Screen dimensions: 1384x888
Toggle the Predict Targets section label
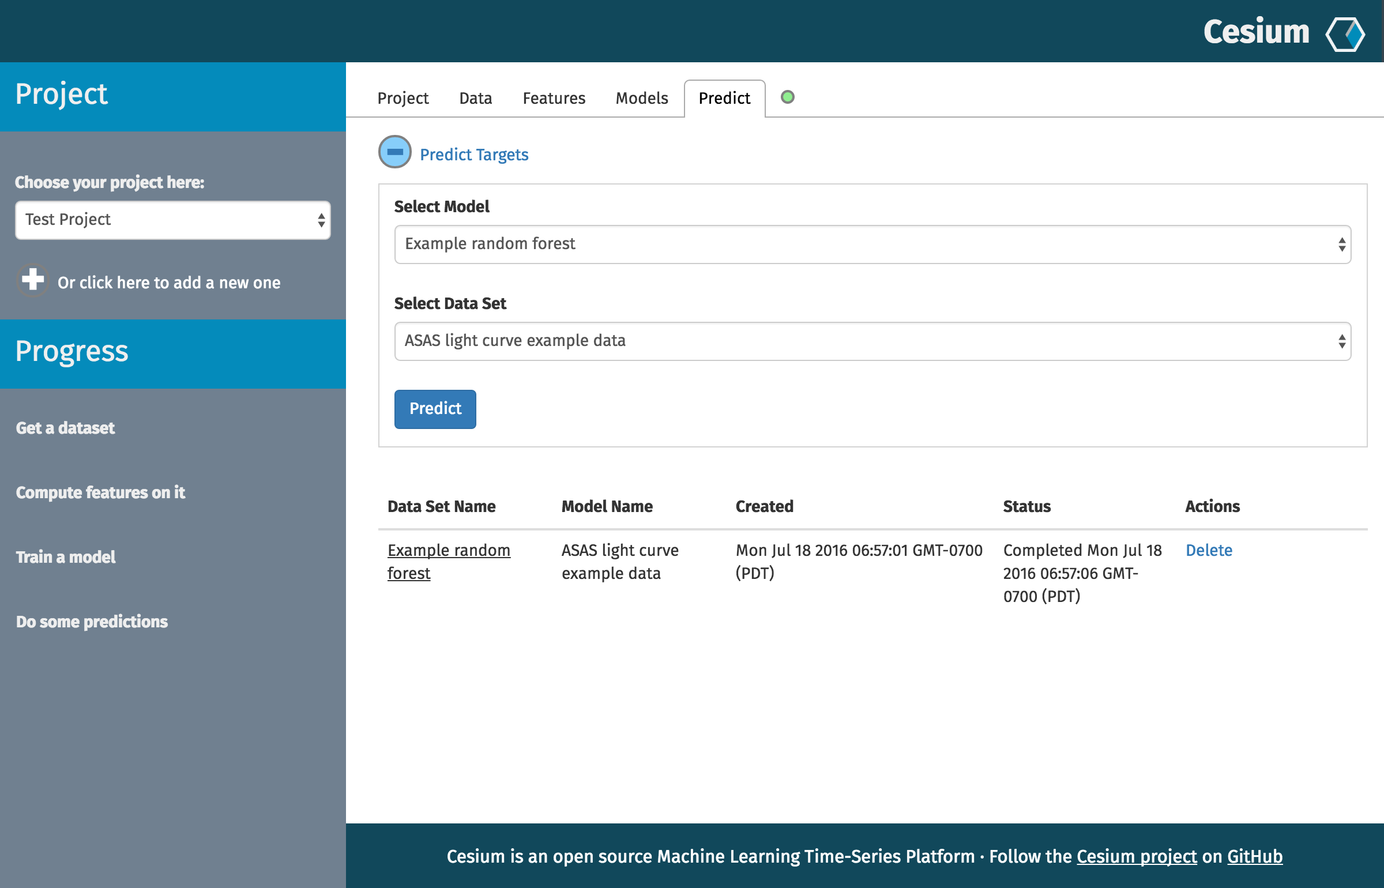tap(474, 155)
